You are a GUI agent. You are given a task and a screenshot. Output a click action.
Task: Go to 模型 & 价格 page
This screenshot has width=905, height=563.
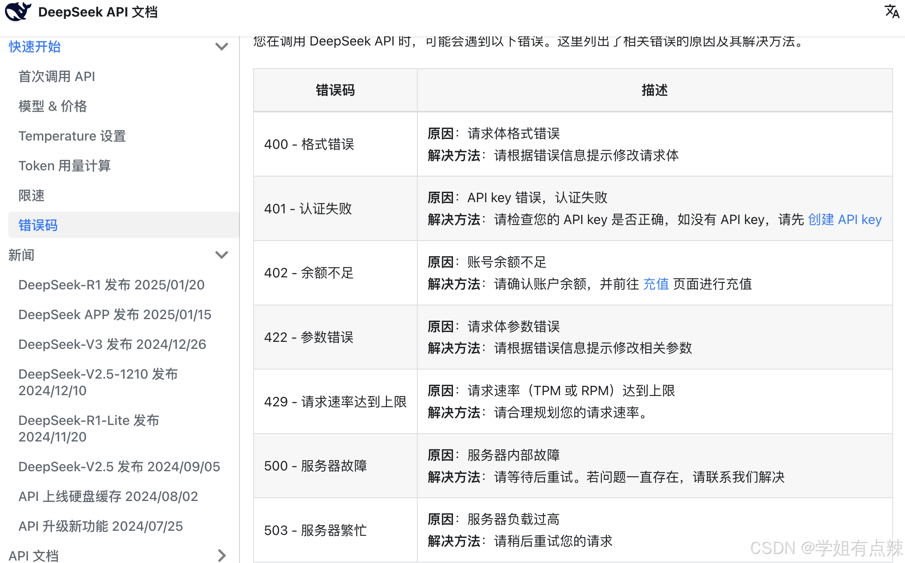53,106
